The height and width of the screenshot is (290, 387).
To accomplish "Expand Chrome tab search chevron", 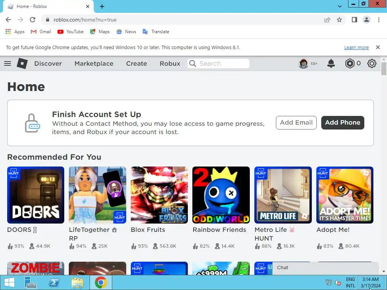I will 340,6.
